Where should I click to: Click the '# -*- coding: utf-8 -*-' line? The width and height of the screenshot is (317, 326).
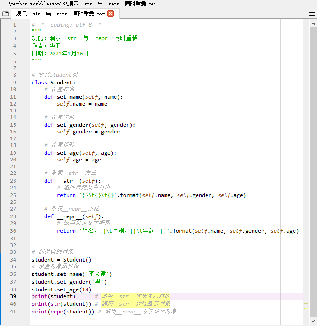(x=68, y=25)
